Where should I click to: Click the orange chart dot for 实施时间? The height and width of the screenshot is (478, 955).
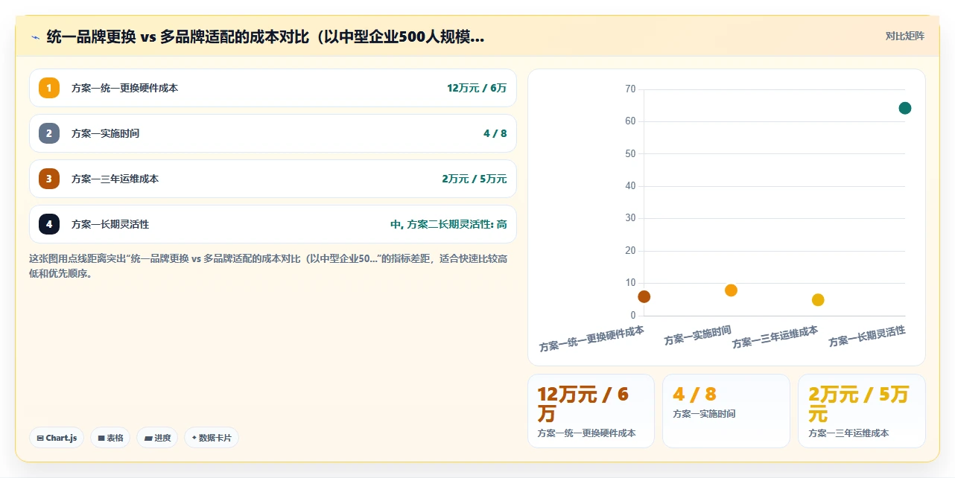click(731, 290)
